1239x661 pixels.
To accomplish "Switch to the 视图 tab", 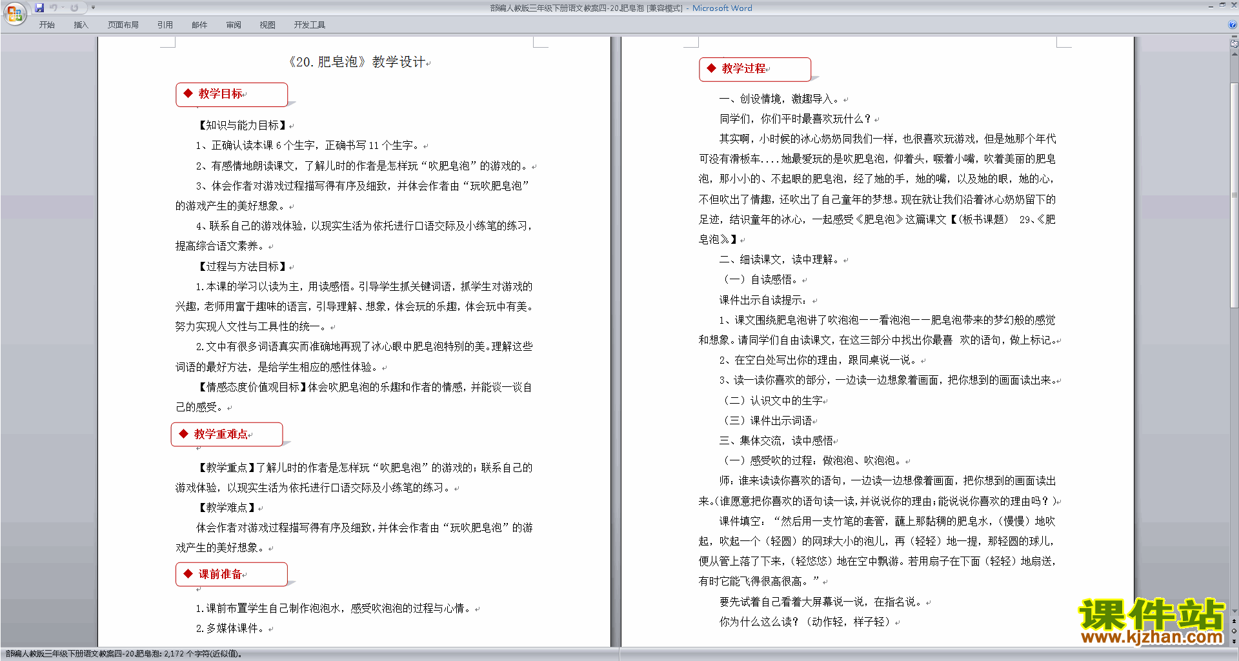I will click(x=268, y=25).
